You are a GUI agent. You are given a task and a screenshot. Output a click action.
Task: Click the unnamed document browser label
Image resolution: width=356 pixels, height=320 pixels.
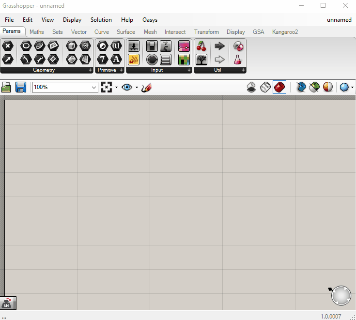[x=339, y=20]
